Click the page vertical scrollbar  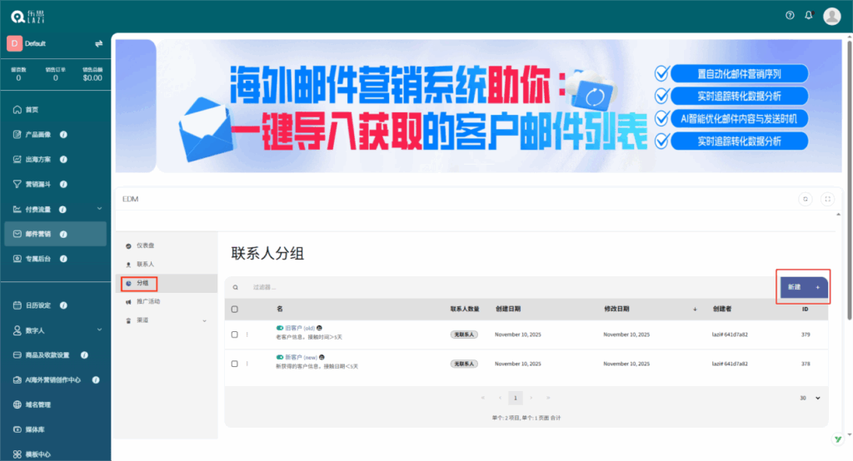[x=849, y=183]
